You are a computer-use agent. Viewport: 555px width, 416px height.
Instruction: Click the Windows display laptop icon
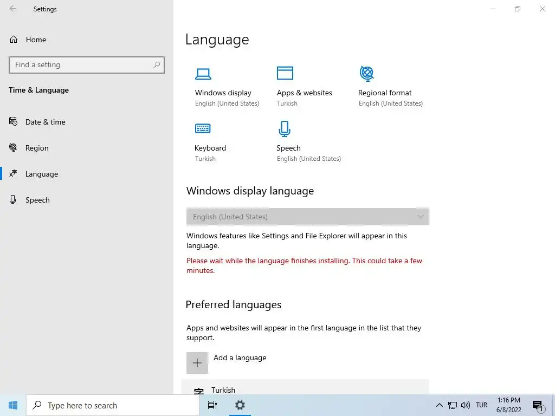tap(203, 74)
